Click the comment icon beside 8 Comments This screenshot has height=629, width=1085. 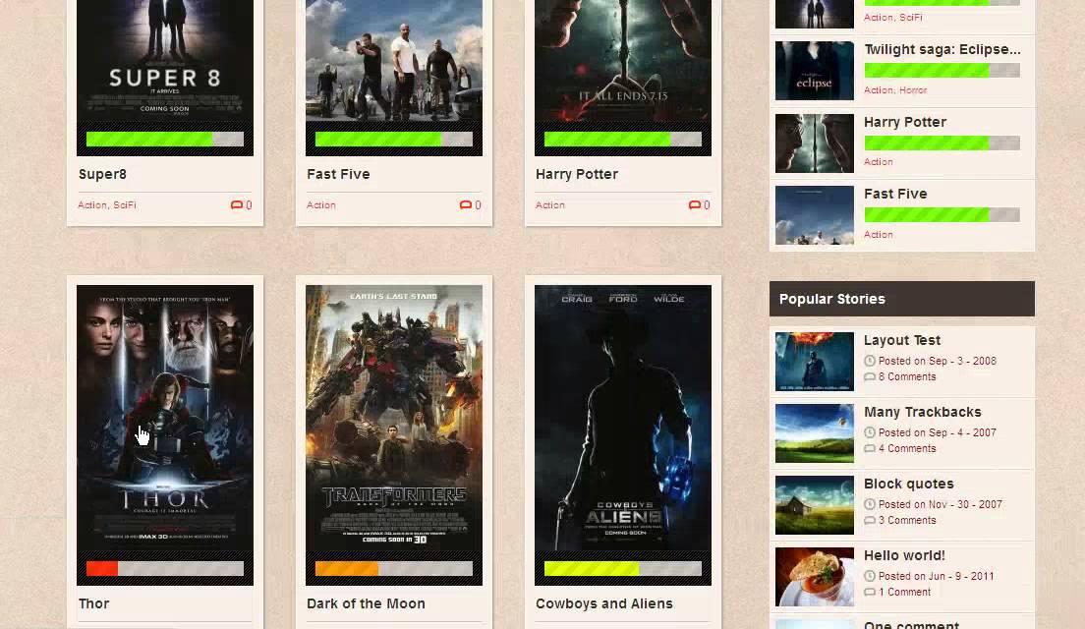tap(870, 377)
